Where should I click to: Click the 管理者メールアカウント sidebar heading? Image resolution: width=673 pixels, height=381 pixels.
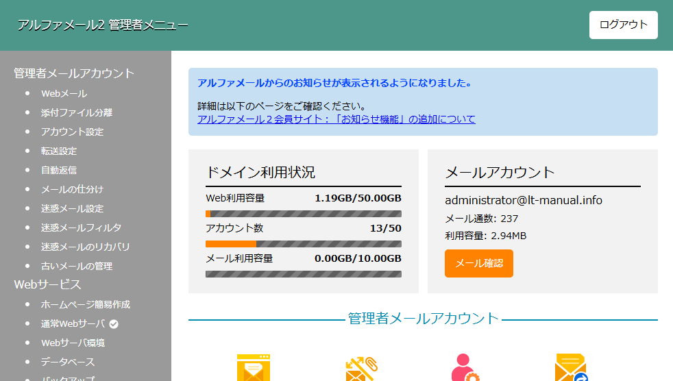[74, 73]
